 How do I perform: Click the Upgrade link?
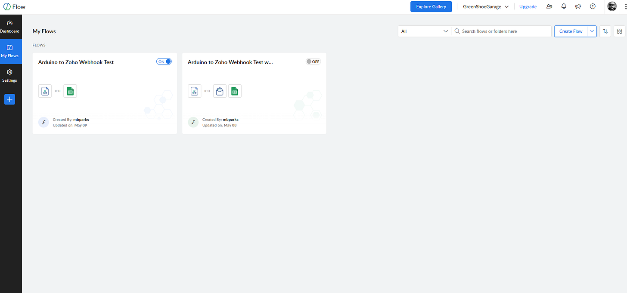(x=528, y=6)
